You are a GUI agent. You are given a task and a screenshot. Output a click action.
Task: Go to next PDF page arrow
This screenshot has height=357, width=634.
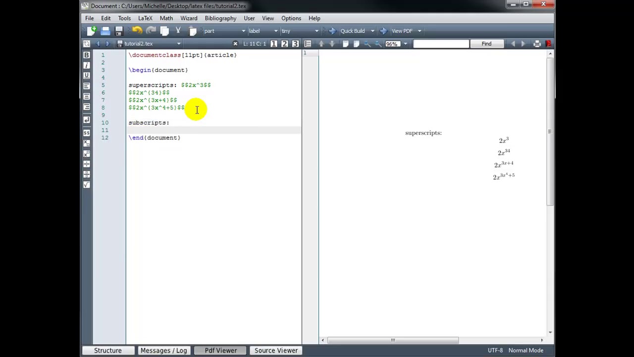pos(332,44)
